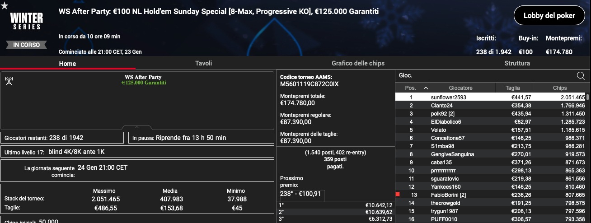
Task: Click the favorite star icon
Action: (4, 5)
